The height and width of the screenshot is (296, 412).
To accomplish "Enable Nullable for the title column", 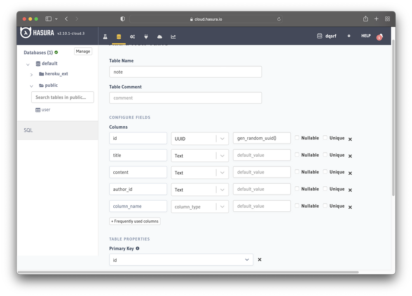I will pyautogui.click(x=297, y=155).
